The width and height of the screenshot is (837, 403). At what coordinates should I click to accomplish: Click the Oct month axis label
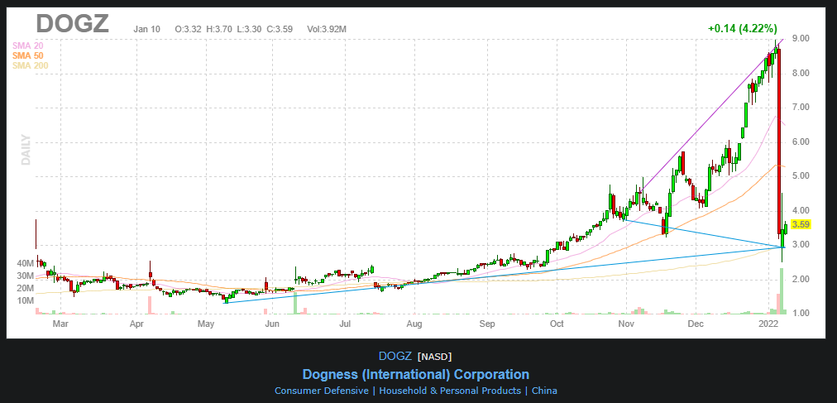(557, 324)
